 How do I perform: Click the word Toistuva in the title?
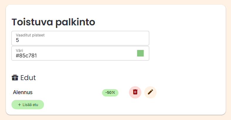32,22
